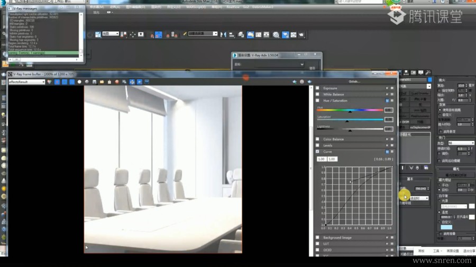
Task: Collapse the Curve rollout
Action: click(x=387, y=151)
